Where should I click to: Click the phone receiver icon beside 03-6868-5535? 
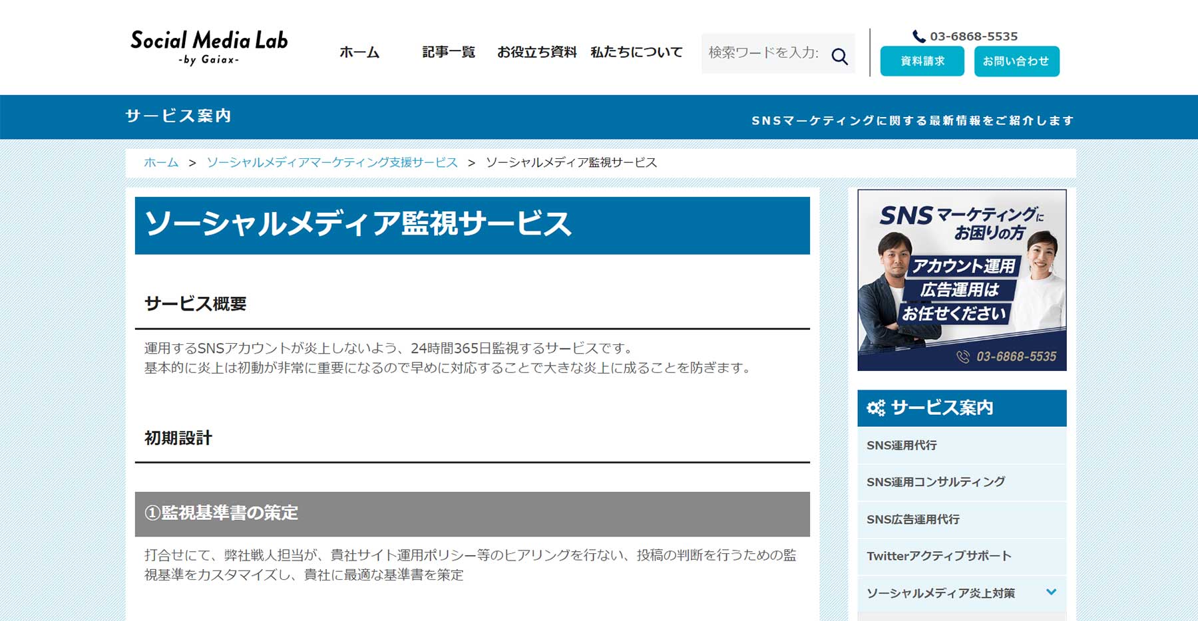pyautogui.click(x=918, y=35)
